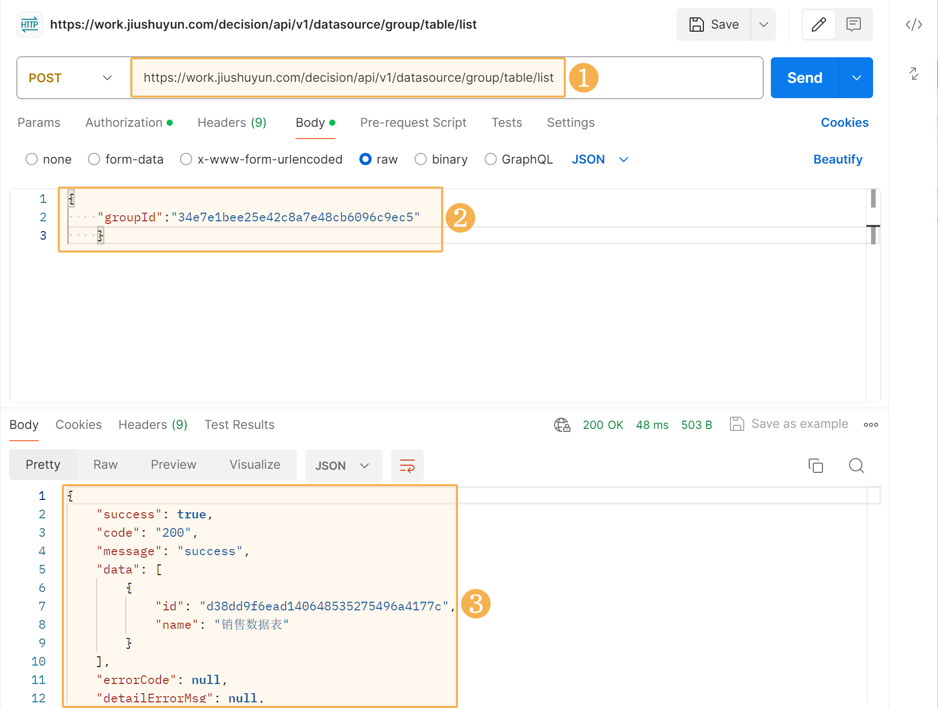Screen dimensions: 938x708
Task: Choose the binary body type
Action: (421, 159)
